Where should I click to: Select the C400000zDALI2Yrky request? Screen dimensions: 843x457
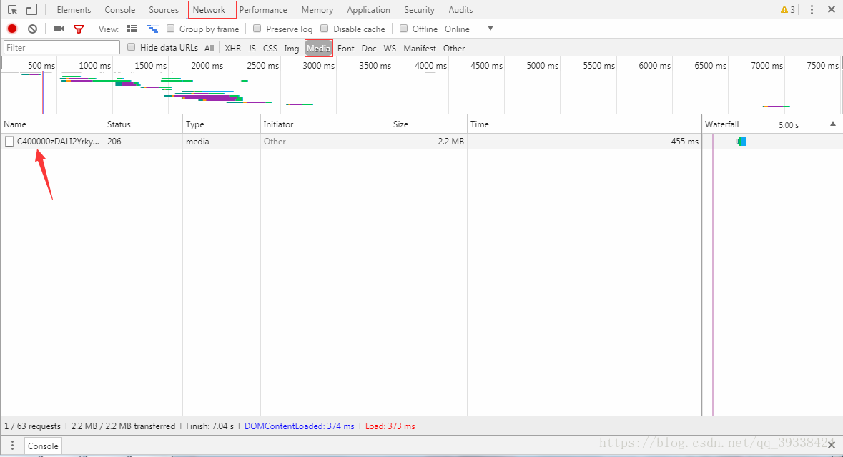tap(58, 142)
